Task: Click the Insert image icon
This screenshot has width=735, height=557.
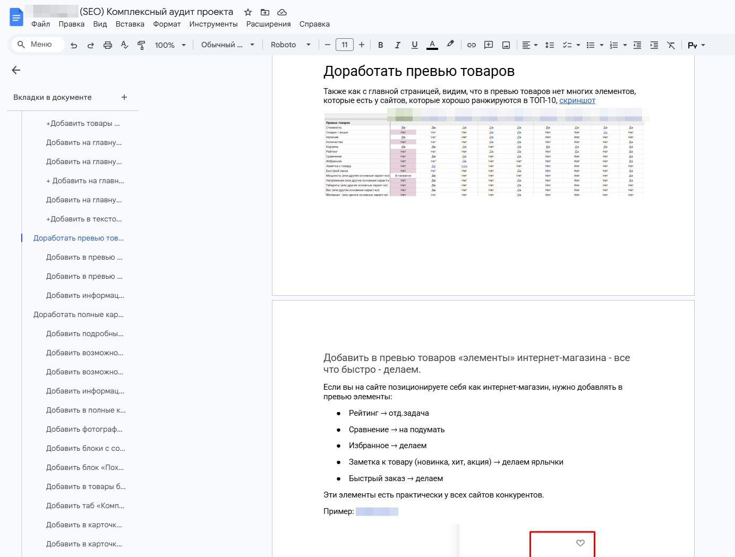Action: click(x=506, y=45)
